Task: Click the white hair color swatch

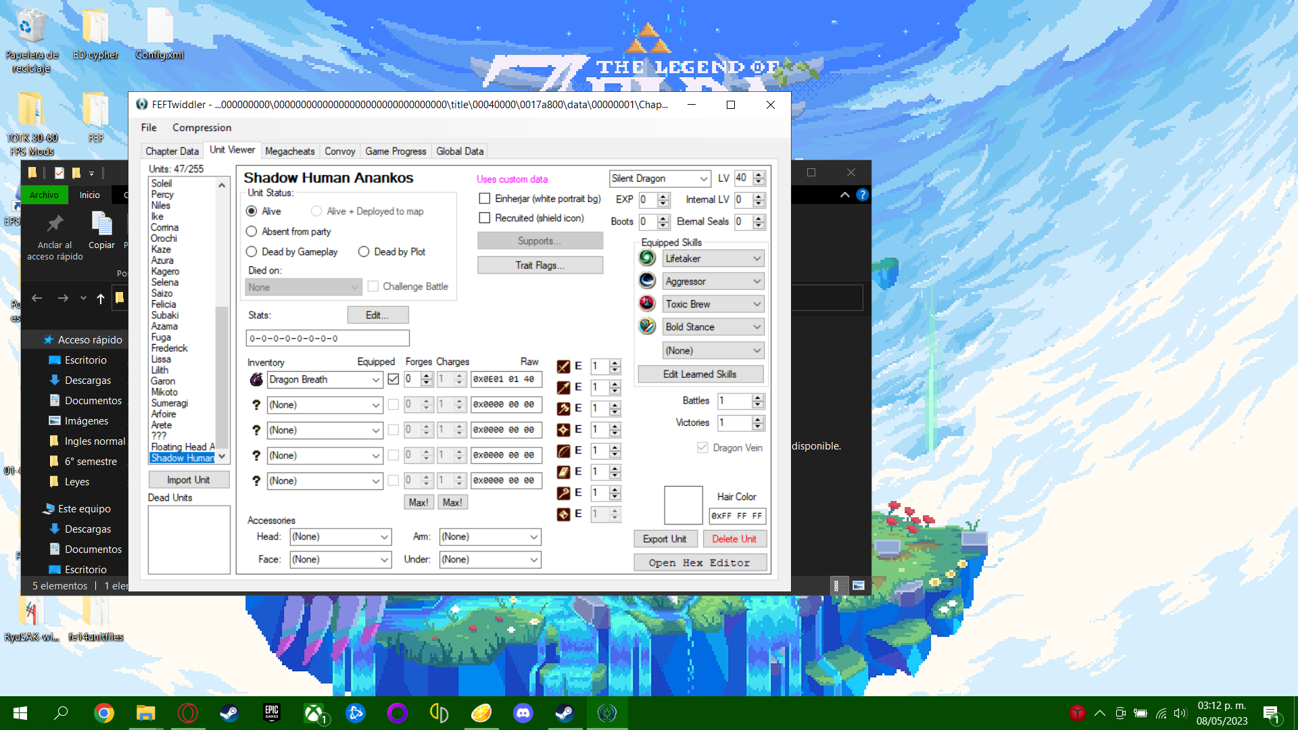Action: pos(683,506)
